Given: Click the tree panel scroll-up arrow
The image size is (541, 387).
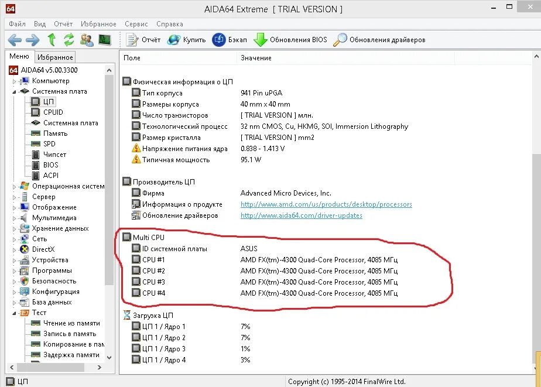Looking at the screenshot, I should pos(109,70).
